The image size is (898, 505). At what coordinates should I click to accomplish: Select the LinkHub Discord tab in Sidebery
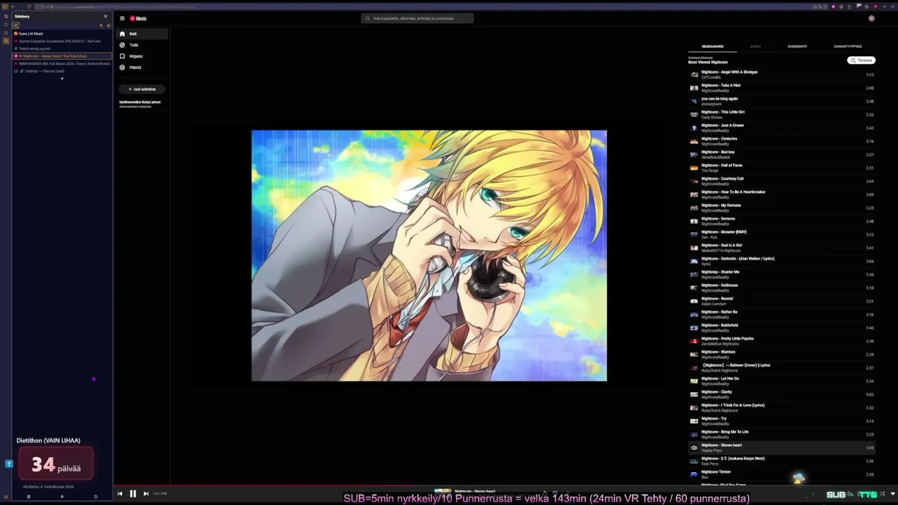pyautogui.click(x=62, y=72)
